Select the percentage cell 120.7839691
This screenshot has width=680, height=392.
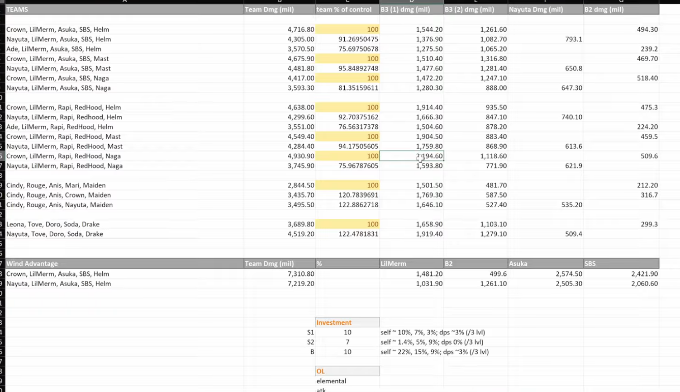[347, 195]
